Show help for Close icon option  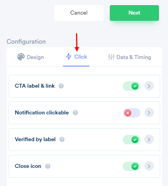pyautogui.click(x=48, y=166)
